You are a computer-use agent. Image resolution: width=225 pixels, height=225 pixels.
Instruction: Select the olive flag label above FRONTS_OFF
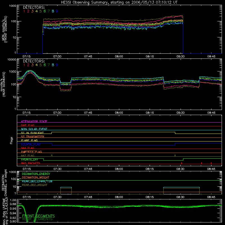28,156
